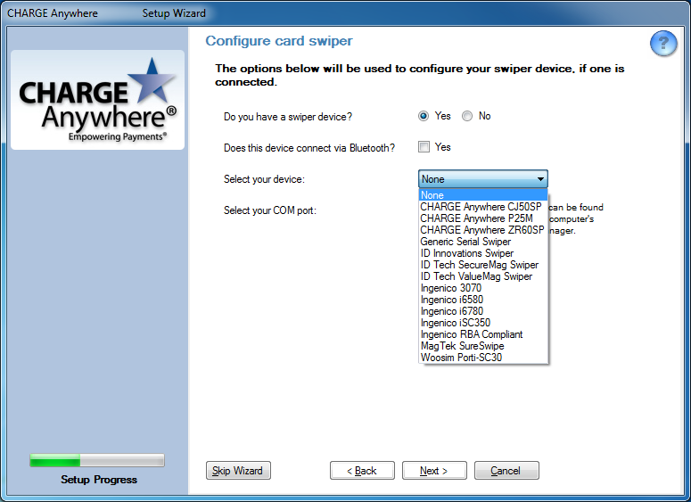Select CHARGE Anywhere ZR60SP from the list

click(x=481, y=230)
